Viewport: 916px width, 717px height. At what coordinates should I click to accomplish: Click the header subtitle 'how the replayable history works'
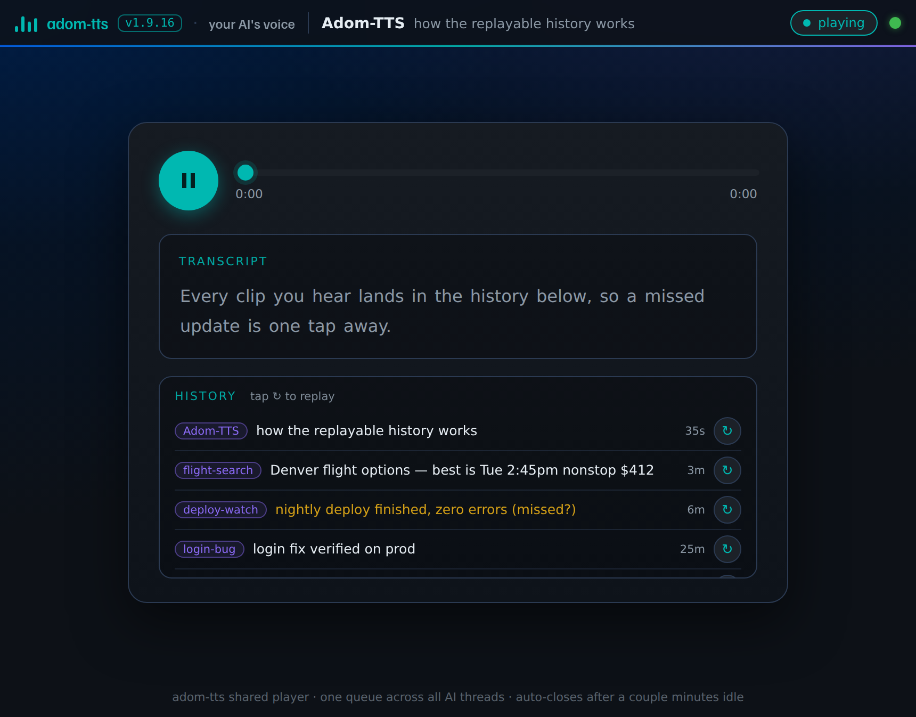pos(524,23)
